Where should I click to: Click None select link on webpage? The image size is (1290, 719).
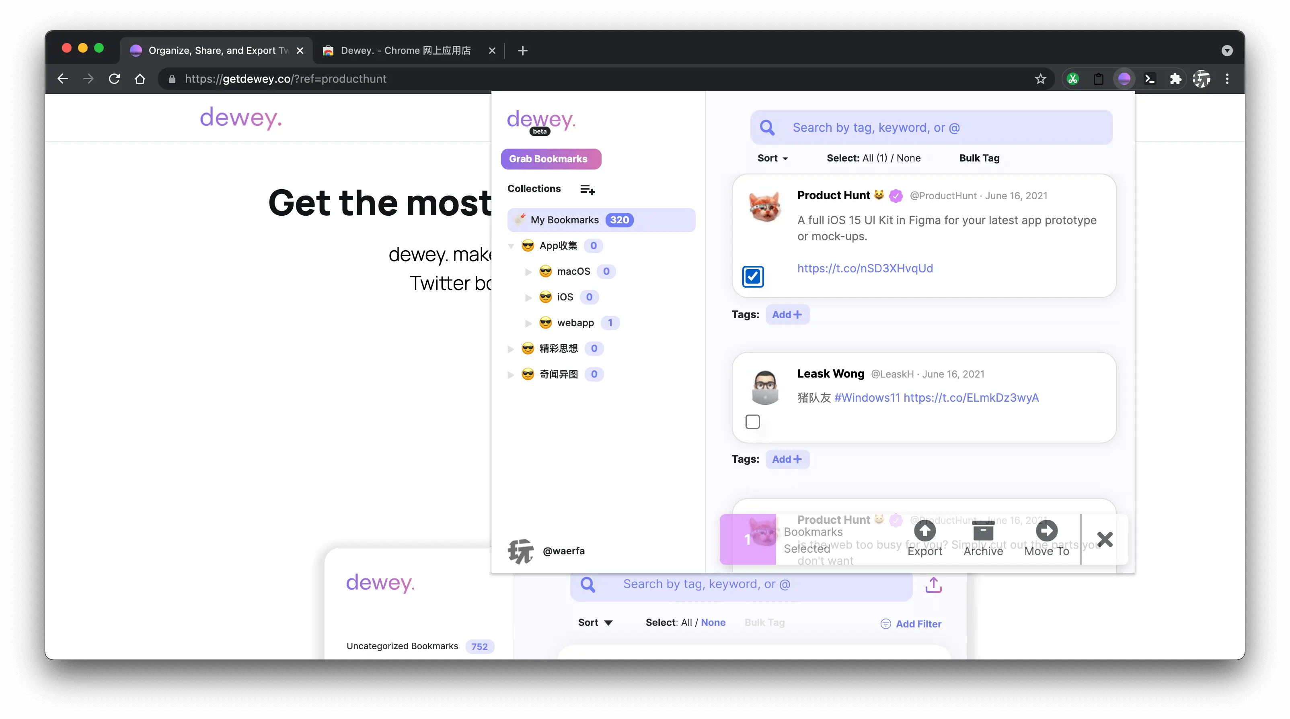pyautogui.click(x=713, y=623)
